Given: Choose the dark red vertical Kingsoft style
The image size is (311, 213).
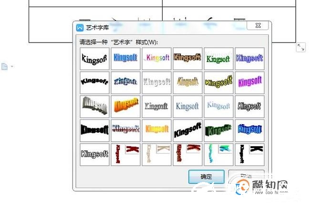Looking at the screenshot, I should click(125, 155).
